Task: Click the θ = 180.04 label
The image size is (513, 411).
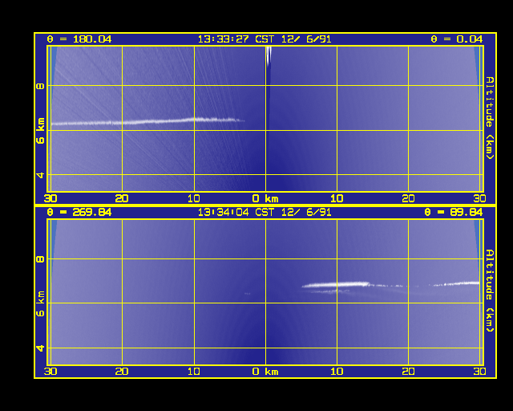Action: [x=79, y=39]
